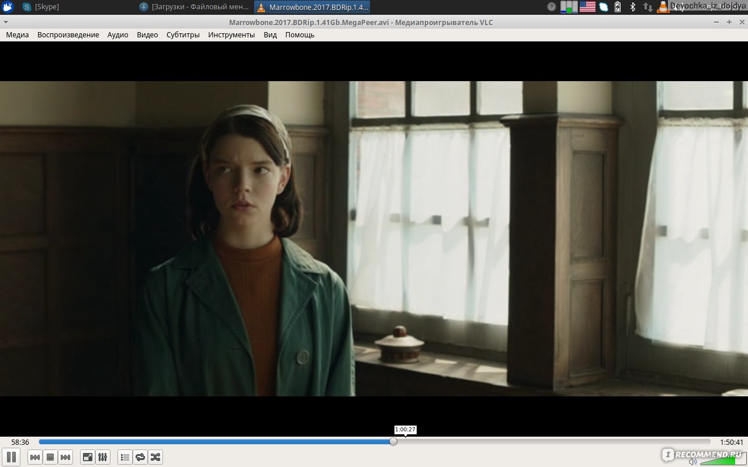
Task: Toggle fullscreen video mode icon
Action: click(x=88, y=457)
